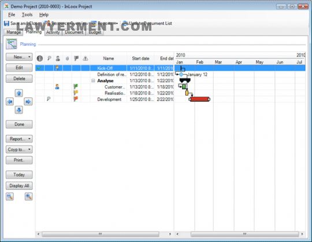Open the Update Document List toolbar item
Image resolution: width=312 pixels, height=242 pixels.
[147, 23]
